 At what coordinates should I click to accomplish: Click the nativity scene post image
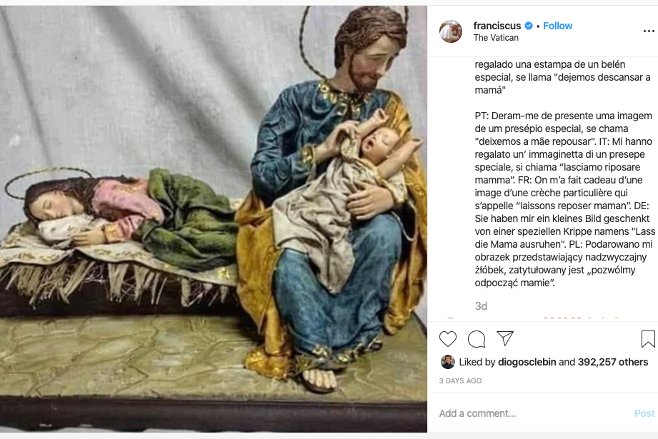click(x=214, y=219)
